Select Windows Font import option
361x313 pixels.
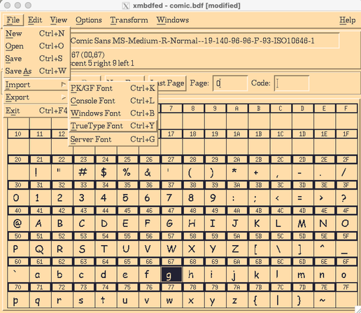click(113, 113)
